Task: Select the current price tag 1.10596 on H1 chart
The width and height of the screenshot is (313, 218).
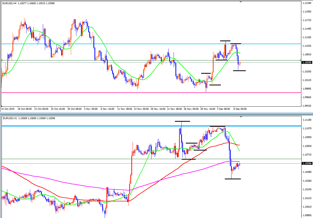Action: (307, 163)
